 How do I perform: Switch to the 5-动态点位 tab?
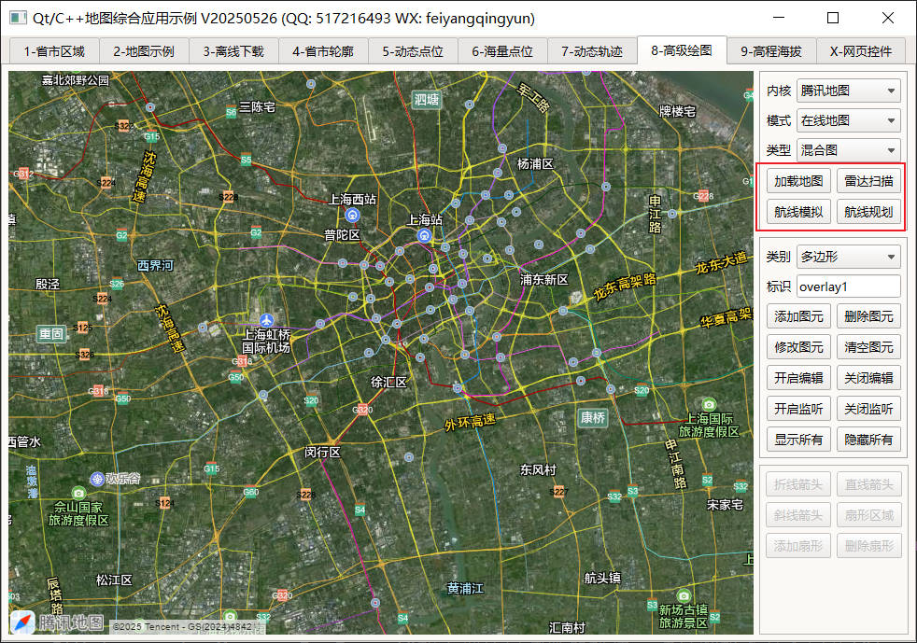pos(413,51)
